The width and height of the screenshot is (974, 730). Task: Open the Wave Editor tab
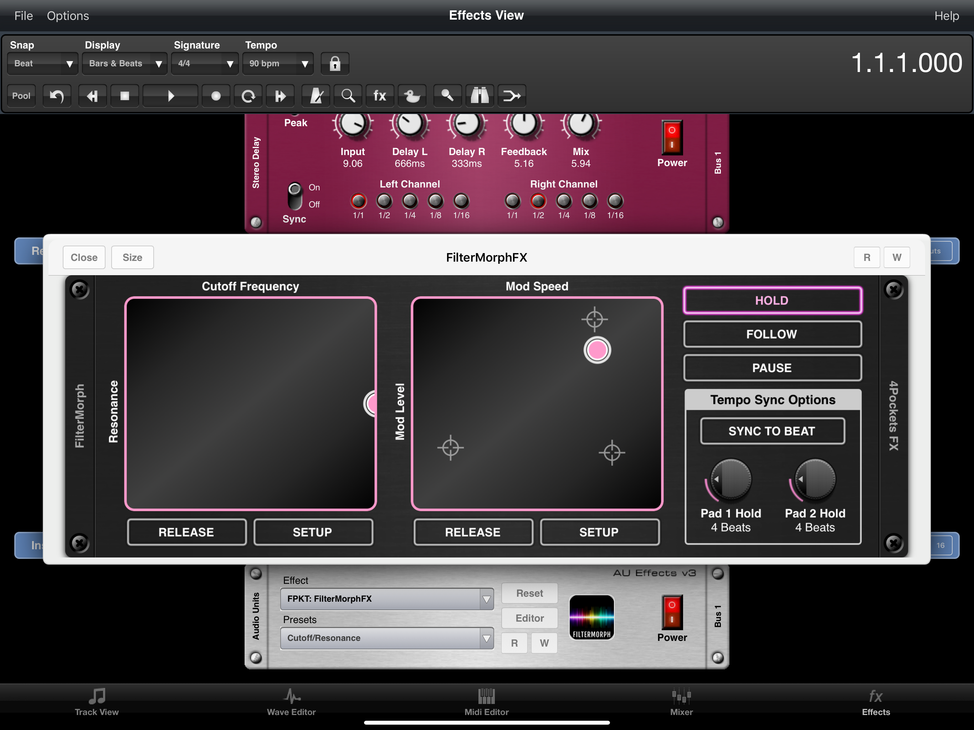pyautogui.click(x=292, y=703)
